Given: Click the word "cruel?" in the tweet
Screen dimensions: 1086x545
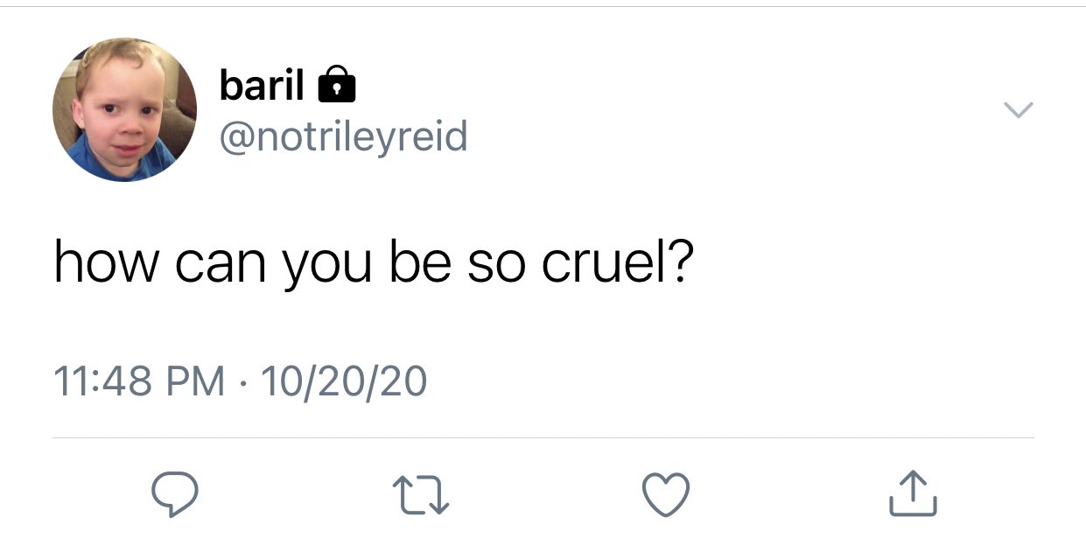Looking at the screenshot, I should coord(616,262).
